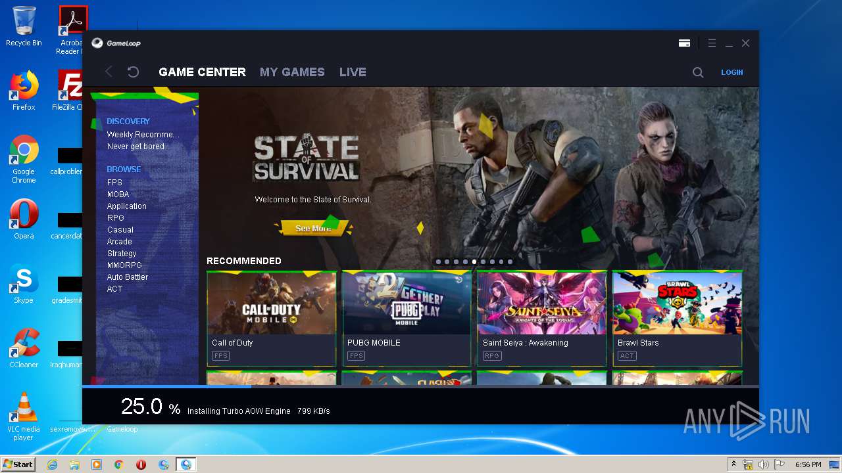The image size is (842, 473).
Task: Open the Brawl Stars game thumbnail
Action: coord(678,304)
